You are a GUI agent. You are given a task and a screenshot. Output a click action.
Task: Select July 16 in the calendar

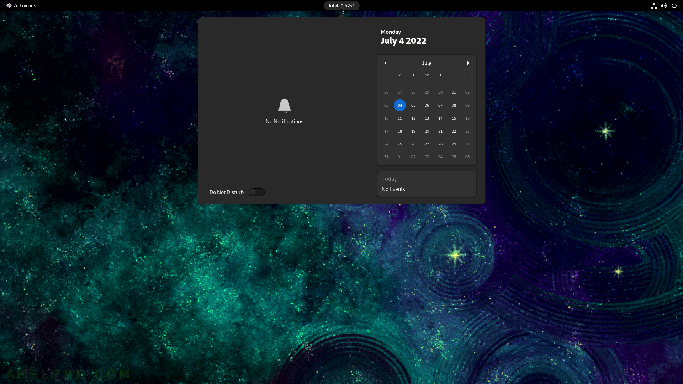coord(467,118)
